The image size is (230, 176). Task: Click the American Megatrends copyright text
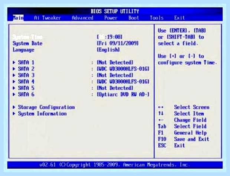(x=115, y=165)
